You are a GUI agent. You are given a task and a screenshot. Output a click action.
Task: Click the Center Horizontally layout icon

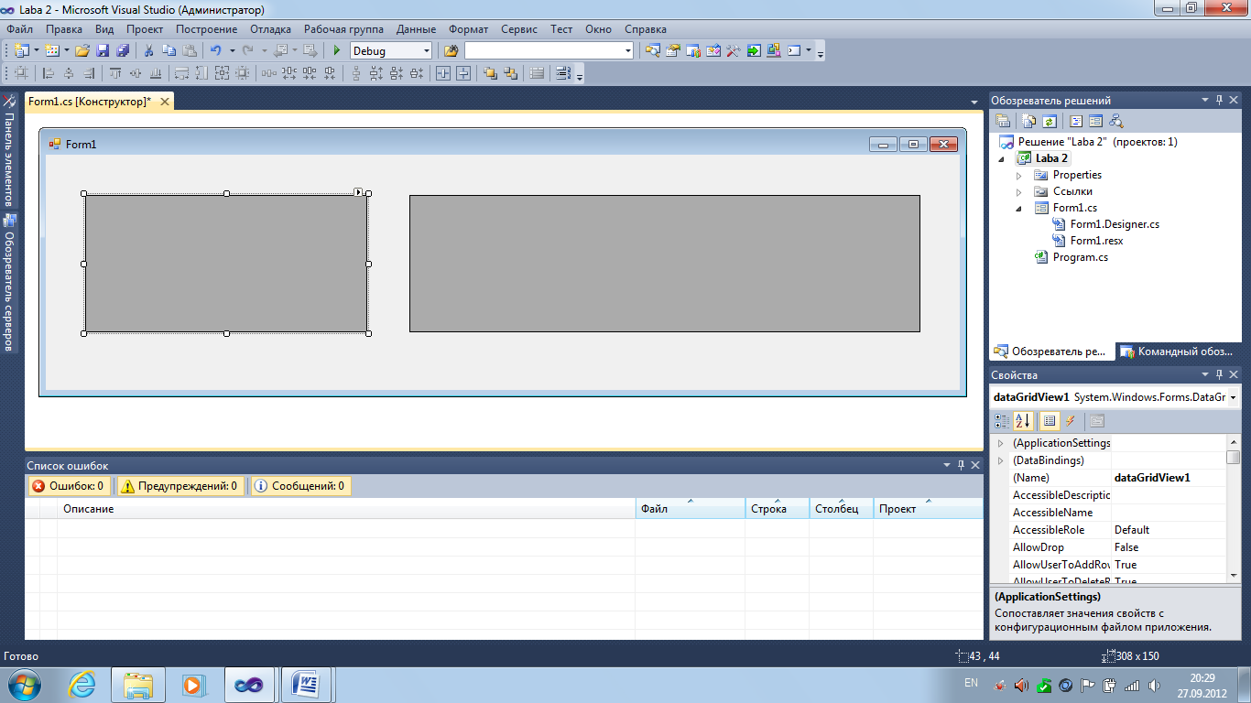coord(443,74)
